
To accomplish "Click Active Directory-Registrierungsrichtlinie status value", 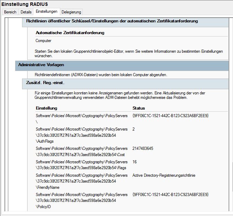I will pyautogui.click(x=164, y=175).
